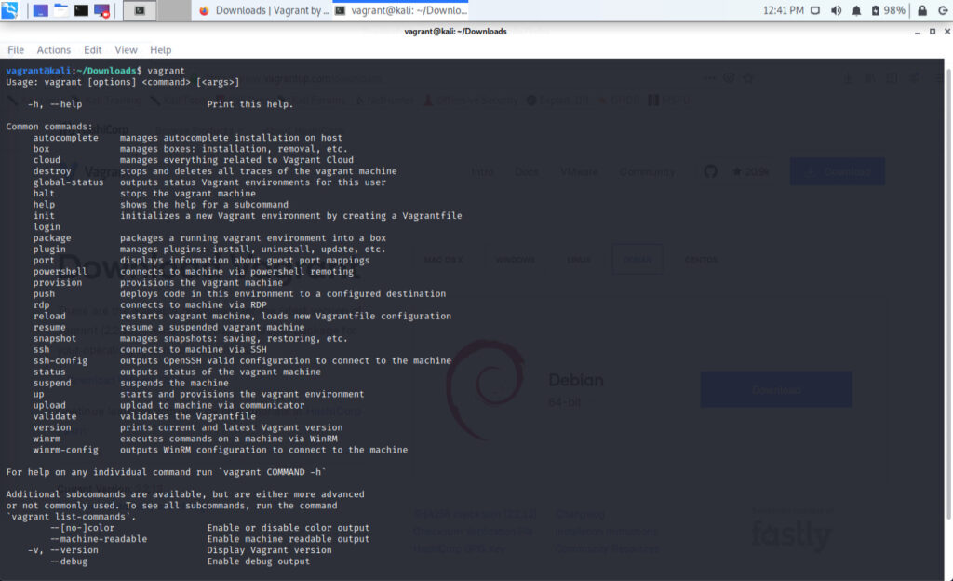
Task: Lock the screen using the padlock icon
Action: 921,10
